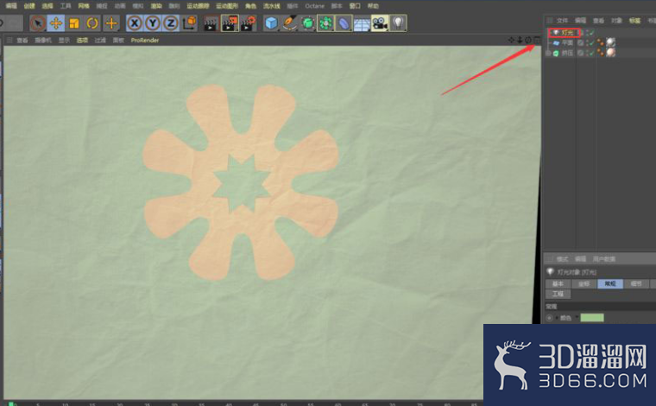This screenshot has height=406, width=656.
Task: Add a floor environment grid object
Action: (x=362, y=23)
